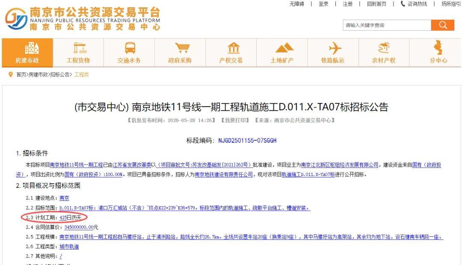Click the platform logo emblem

(x=16, y=18)
